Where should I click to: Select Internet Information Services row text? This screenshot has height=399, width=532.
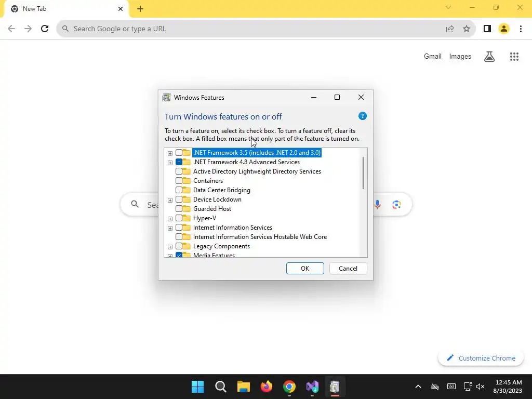[x=233, y=228]
